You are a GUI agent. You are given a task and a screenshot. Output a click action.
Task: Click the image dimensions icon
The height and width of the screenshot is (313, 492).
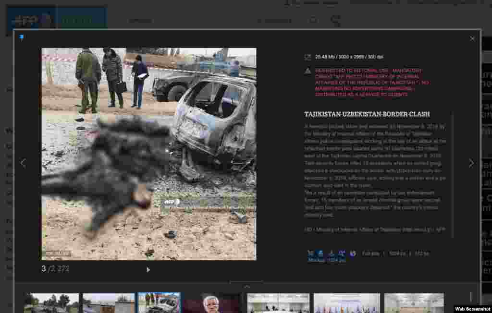point(307,57)
